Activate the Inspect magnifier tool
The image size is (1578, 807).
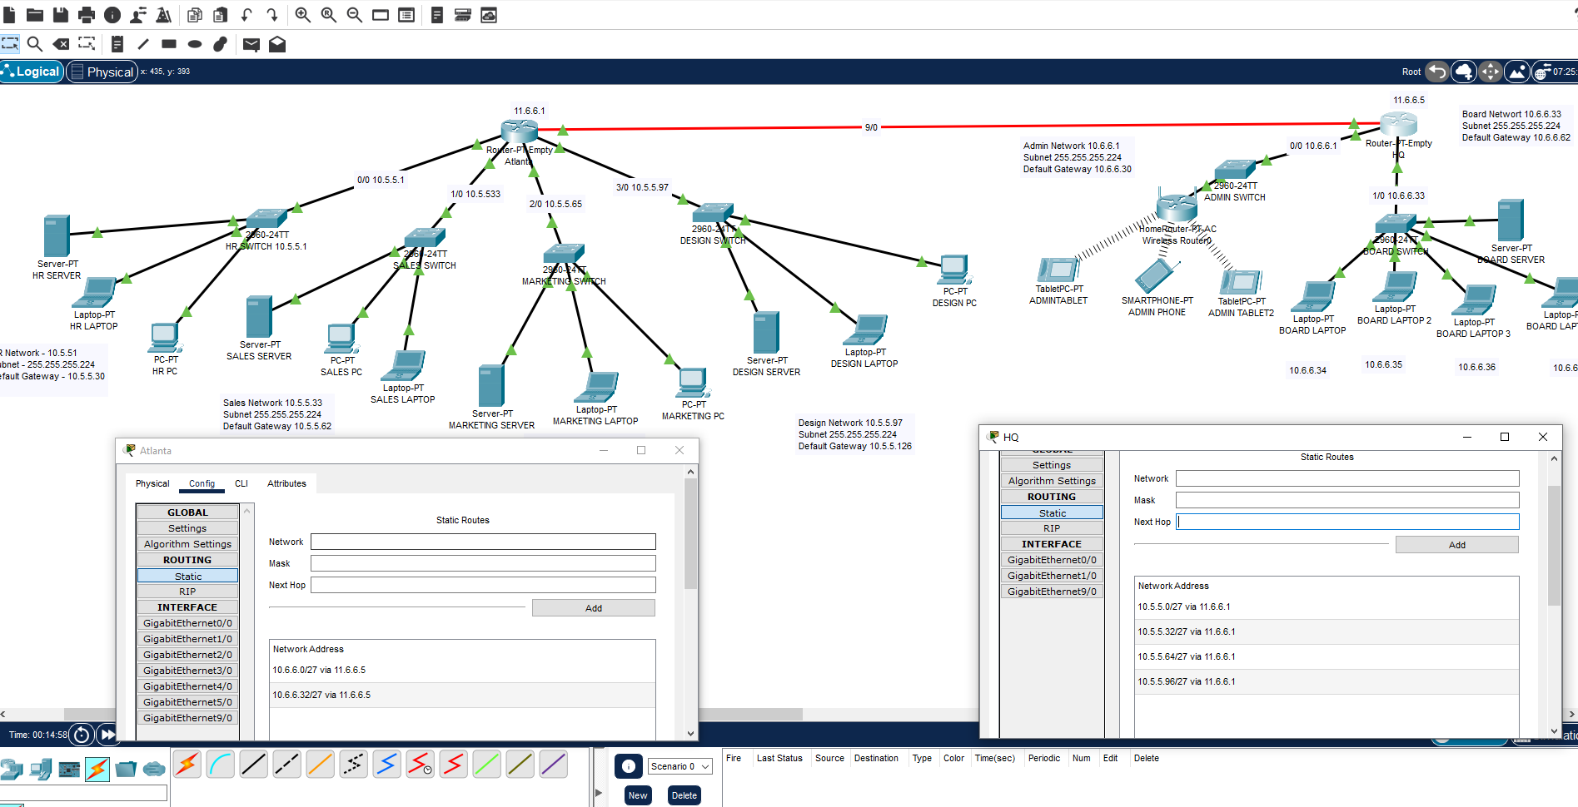coord(35,44)
